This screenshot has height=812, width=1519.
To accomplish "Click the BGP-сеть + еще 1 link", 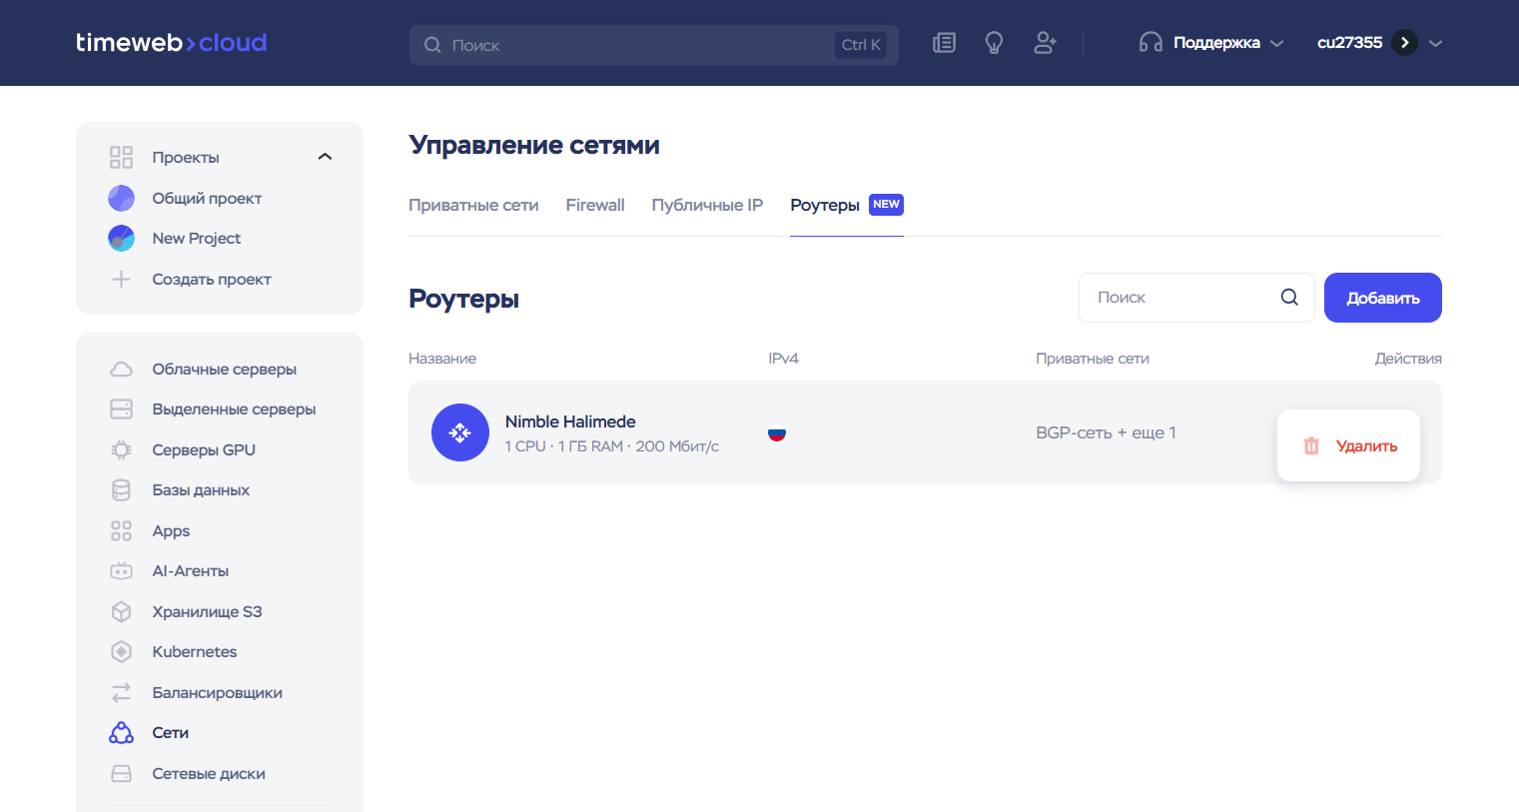I will [x=1106, y=432].
